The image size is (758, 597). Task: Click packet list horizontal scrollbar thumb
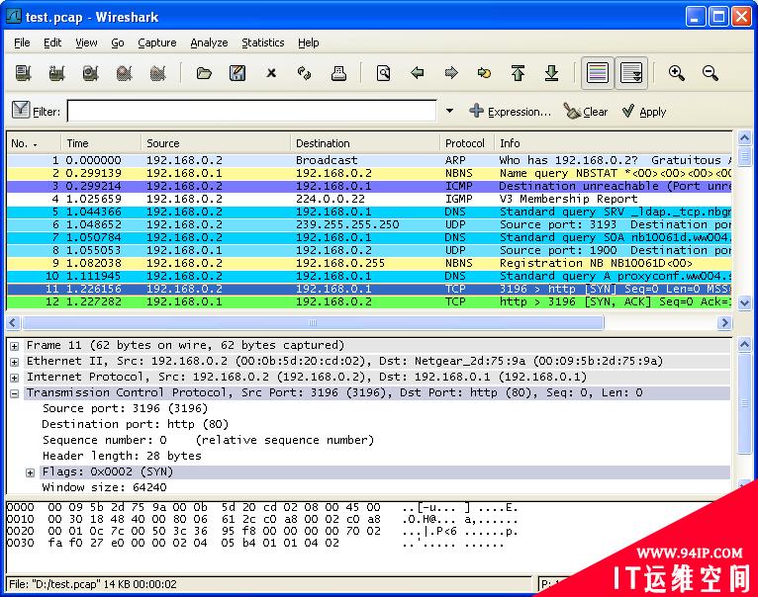[313, 322]
